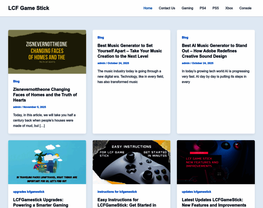Viewport: 263px width, 208px height.
Task: Open Zisnevernottheone Changing Faces of Homes article title
Action: (45, 95)
